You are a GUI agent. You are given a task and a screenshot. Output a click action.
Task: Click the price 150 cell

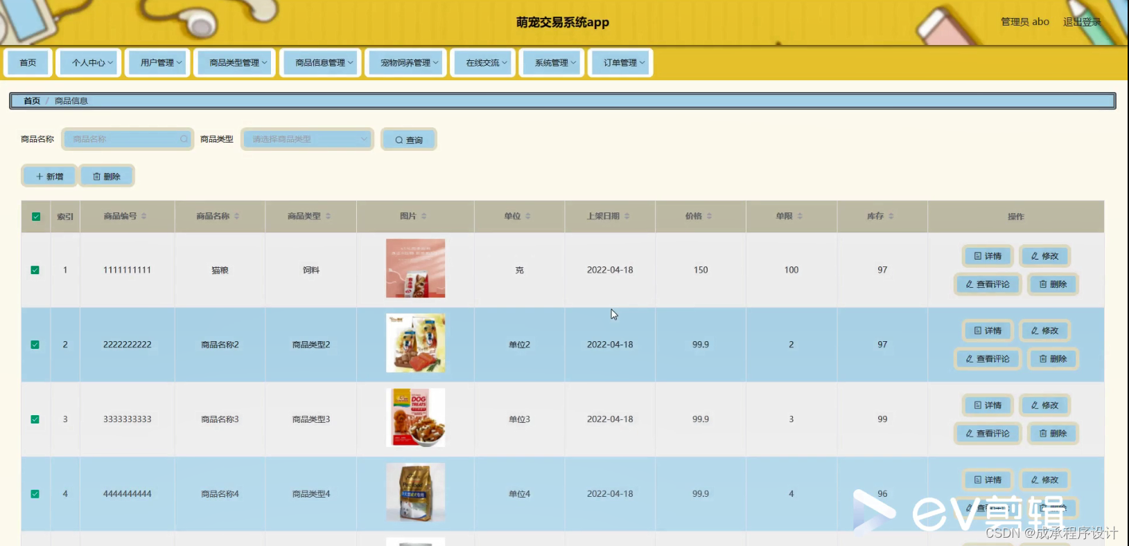(x=701, y=270)
